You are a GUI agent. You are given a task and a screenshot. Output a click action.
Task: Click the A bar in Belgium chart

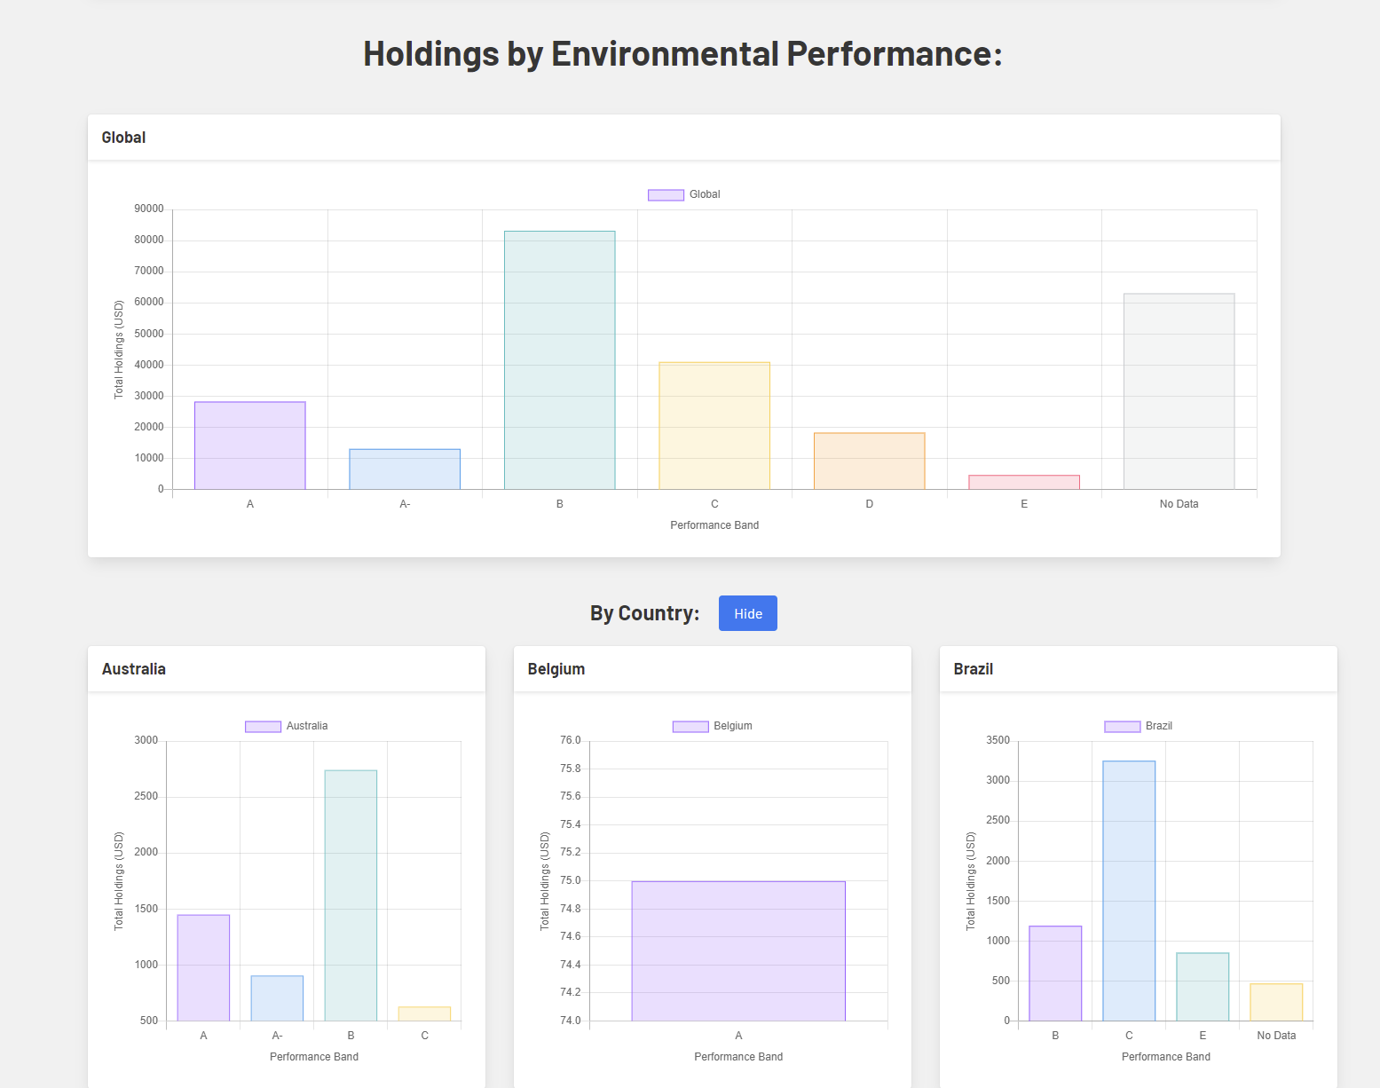pos(738,951)
